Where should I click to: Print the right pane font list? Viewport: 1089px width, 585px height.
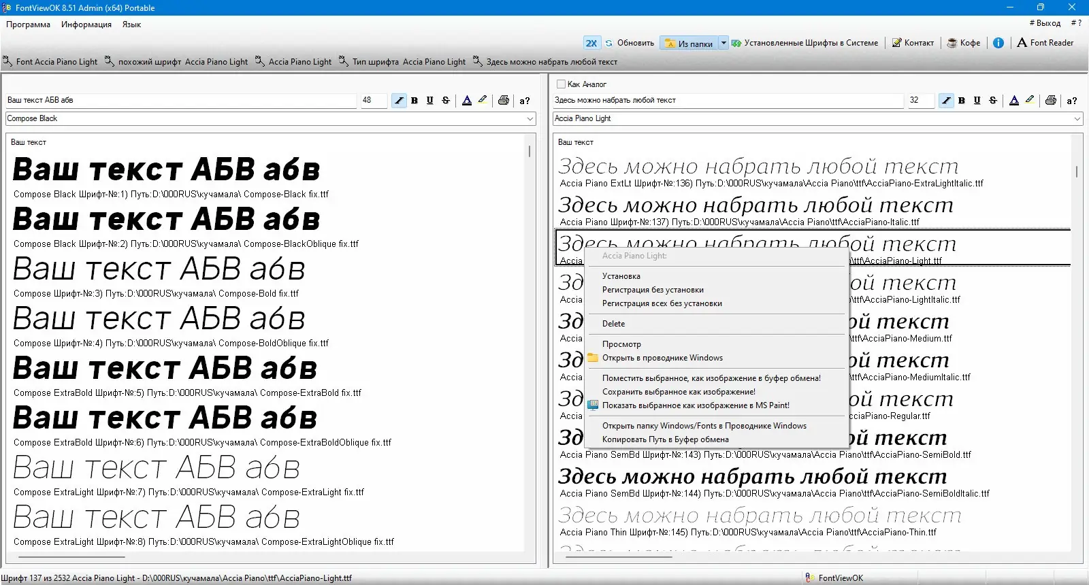1051,101
